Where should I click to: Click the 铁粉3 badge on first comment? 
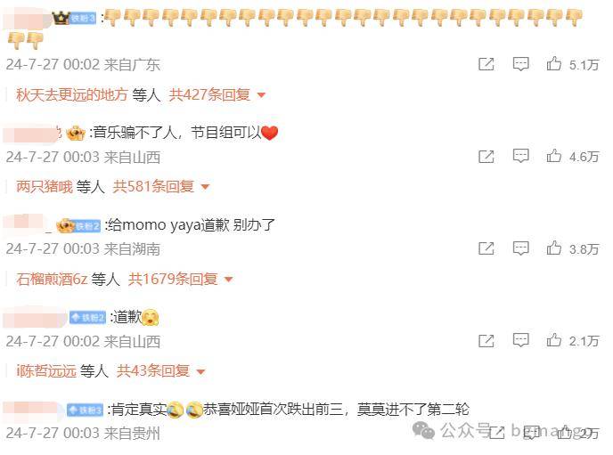(x=83, y=18)
